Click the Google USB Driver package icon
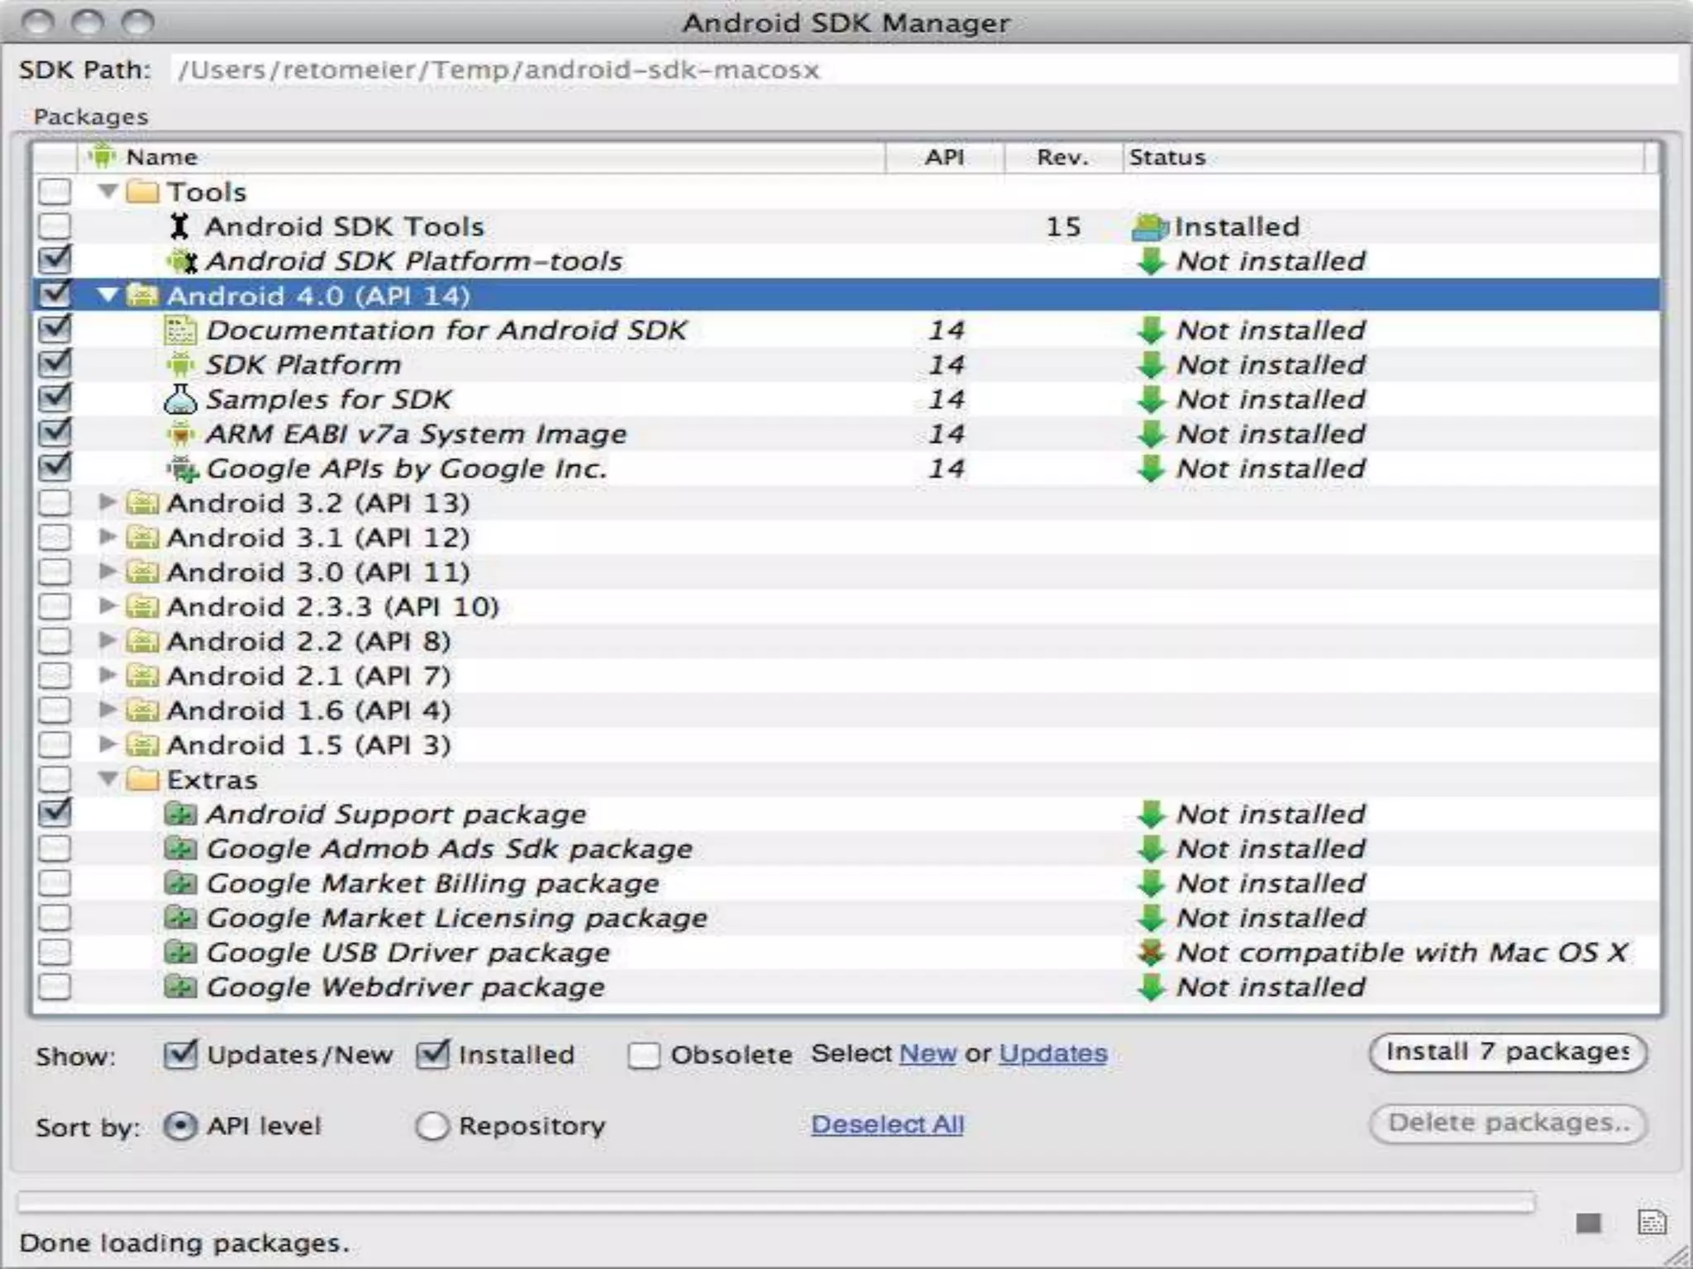The width and height of the screenshot is (1693, 1269). point(180,953)
